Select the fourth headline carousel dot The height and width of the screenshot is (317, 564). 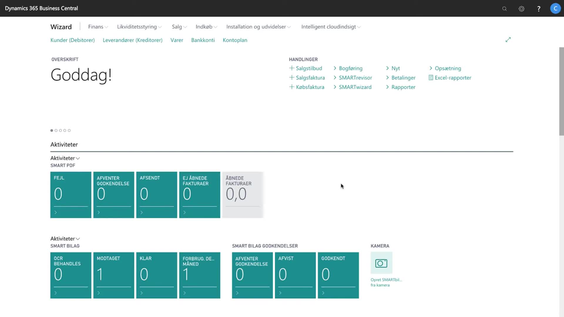point(65,130)
